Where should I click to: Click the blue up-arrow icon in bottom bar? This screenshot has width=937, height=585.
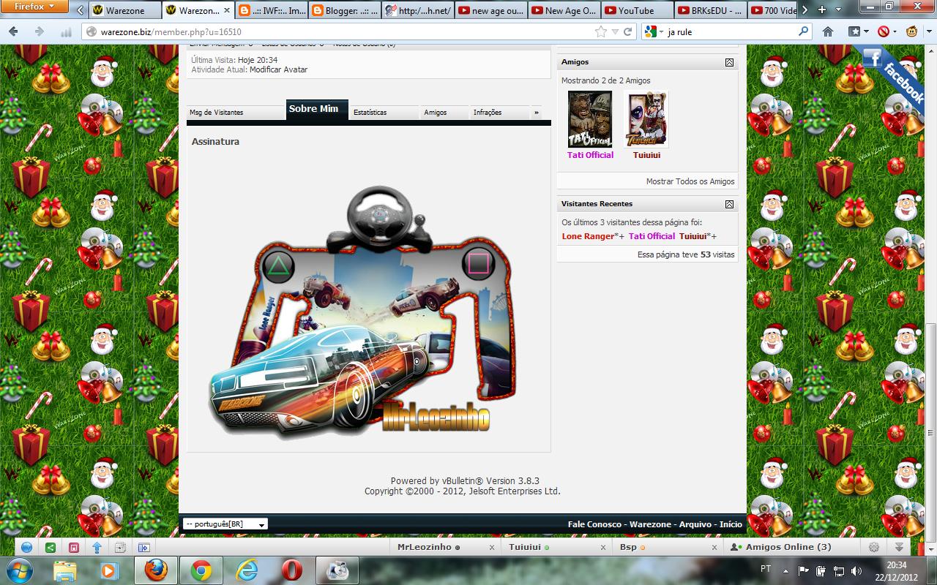[97, 547]
